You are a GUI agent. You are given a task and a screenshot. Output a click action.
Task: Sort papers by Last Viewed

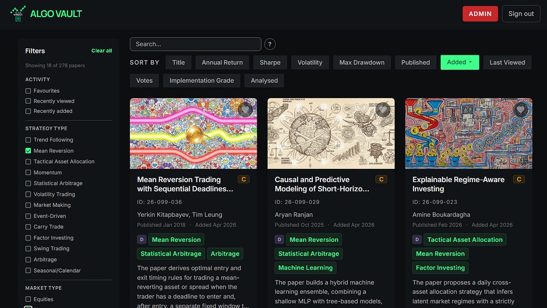click(x=507, y=63)
